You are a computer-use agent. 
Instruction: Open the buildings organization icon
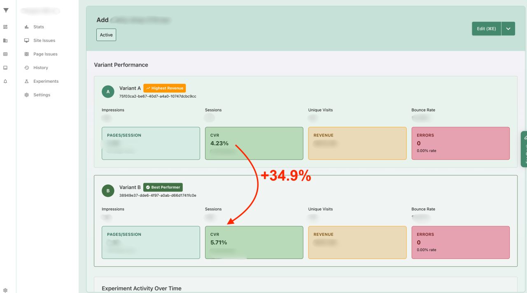[5, 40]
